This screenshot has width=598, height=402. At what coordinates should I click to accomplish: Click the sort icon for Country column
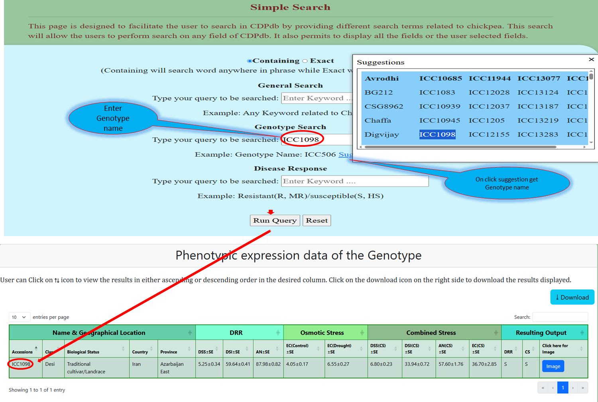(x=151, y=349)
